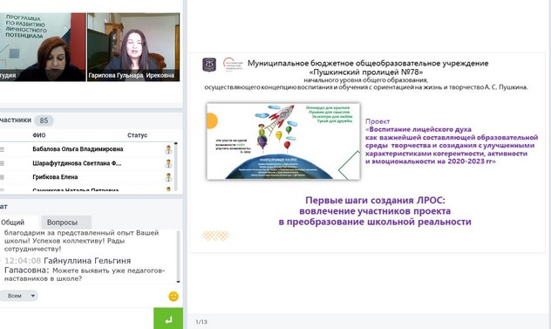Click the chat messages scrollbar
Viewport: 551px width, 329px height.
[178, 257]
